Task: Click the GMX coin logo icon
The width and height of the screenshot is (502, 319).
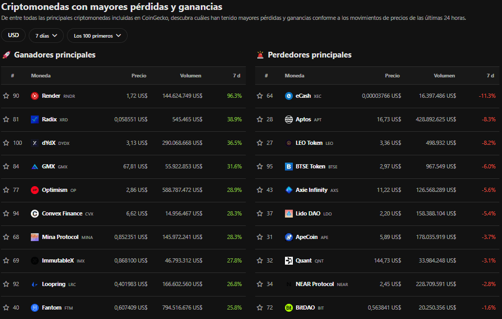Action: coord(35,166)
